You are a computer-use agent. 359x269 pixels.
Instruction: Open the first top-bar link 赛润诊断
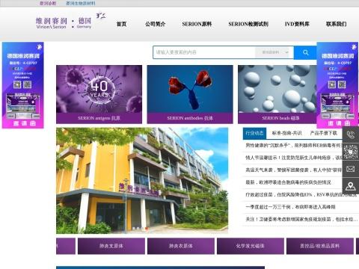pyautogui.click(x=48, y=3)
